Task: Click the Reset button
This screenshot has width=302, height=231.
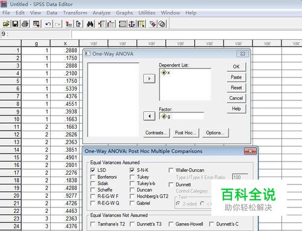Action: tap(236, 88)
